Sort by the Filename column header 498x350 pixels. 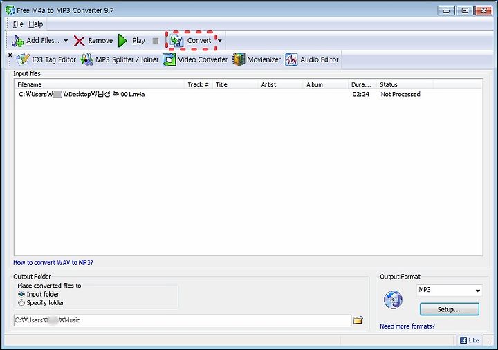(x=99, y=85)
